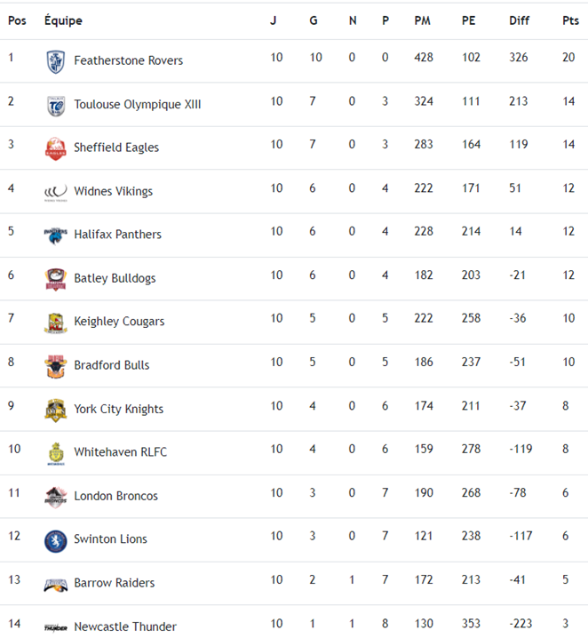Click the Featherstone Rovers team logo

point(55,61)
